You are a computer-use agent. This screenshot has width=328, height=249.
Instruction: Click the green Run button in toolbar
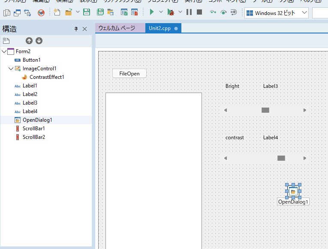pyautogui.click(x=151, y=12)
